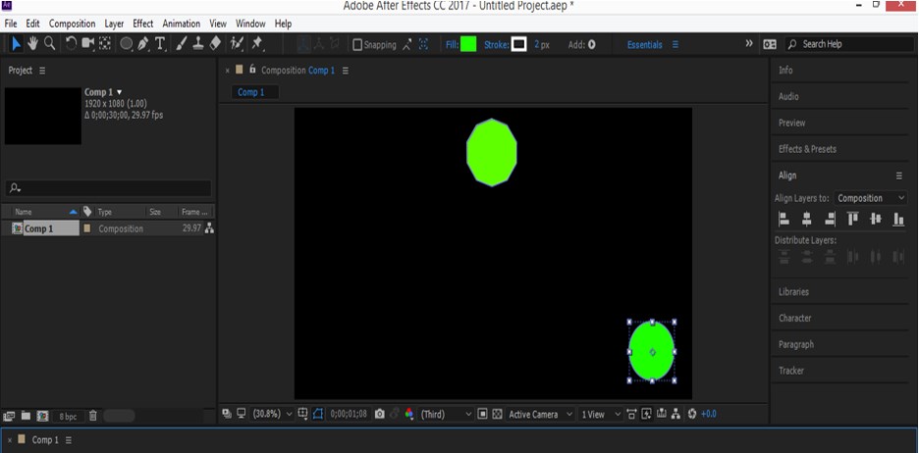Open Align Layers to Composition dropdown
The width and height of the screenshot is (919, 453).
(x=871, y=198)
